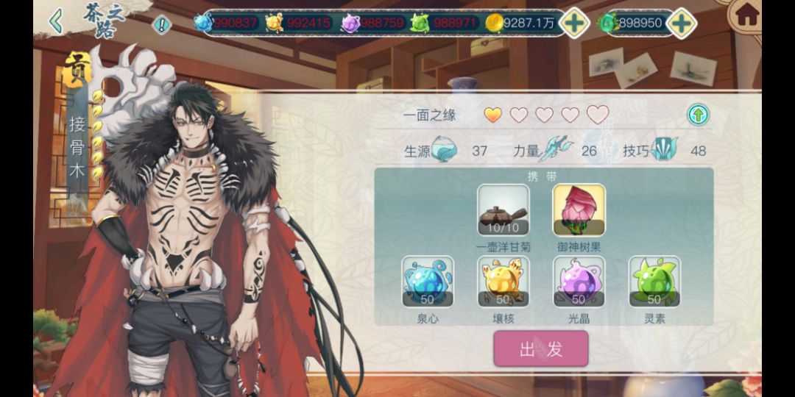
Task: Open the 接骨木 character name banner
Action: point(77,146)
